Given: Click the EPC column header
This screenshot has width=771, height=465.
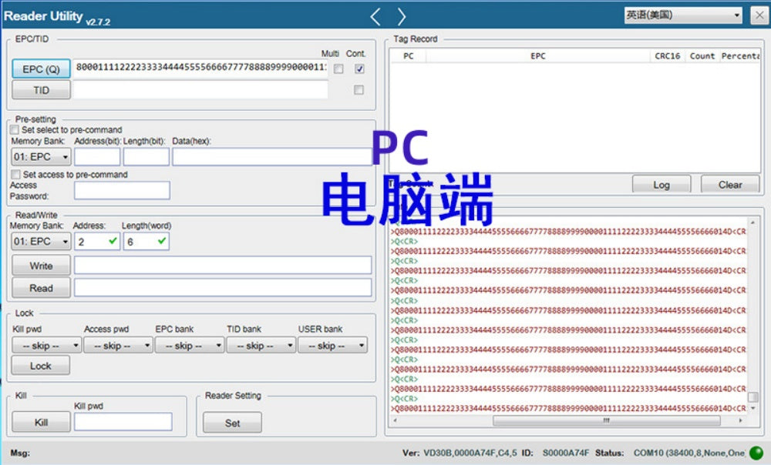Looking at the screenshot, I should tap(537, 56).
